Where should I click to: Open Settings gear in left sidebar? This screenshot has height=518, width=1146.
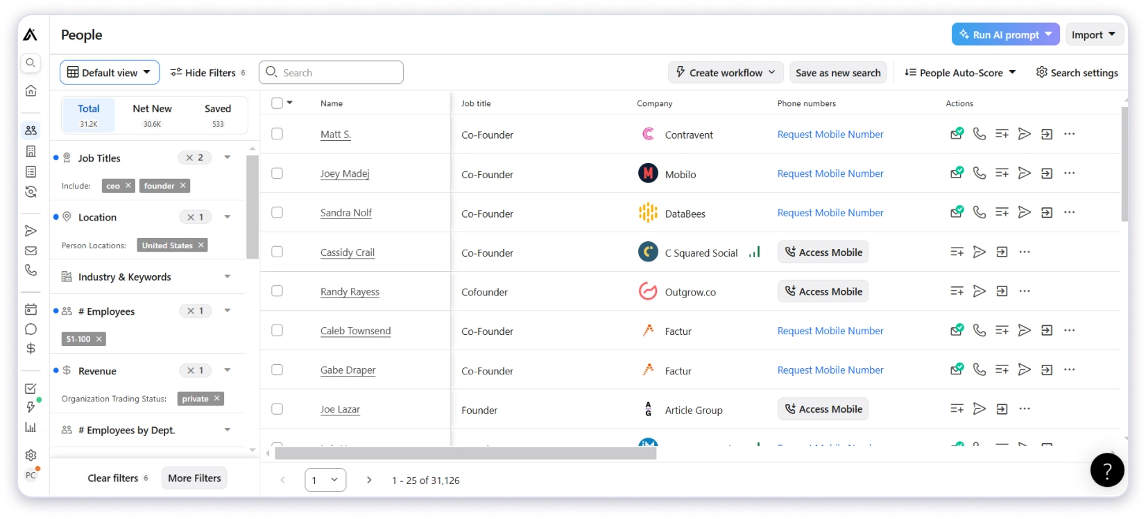(x=31, y=456)
